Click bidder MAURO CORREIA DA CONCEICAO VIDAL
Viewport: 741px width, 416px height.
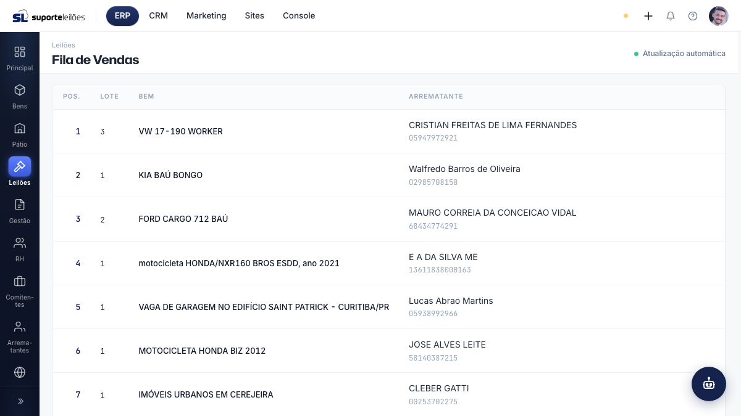[492, 213]
